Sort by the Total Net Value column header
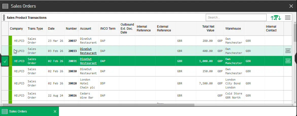This screenshot has height=116, width=297. (x=208, y=28)
